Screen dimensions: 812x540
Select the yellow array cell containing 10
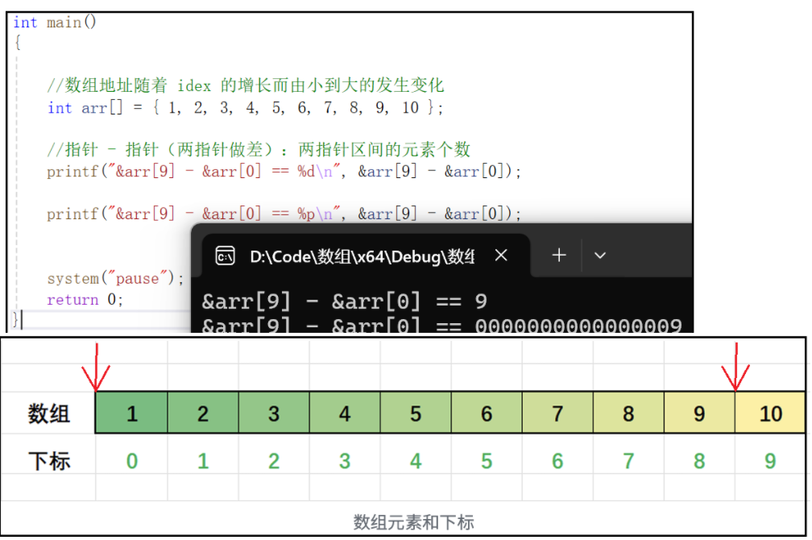click(x=770, y=413)
